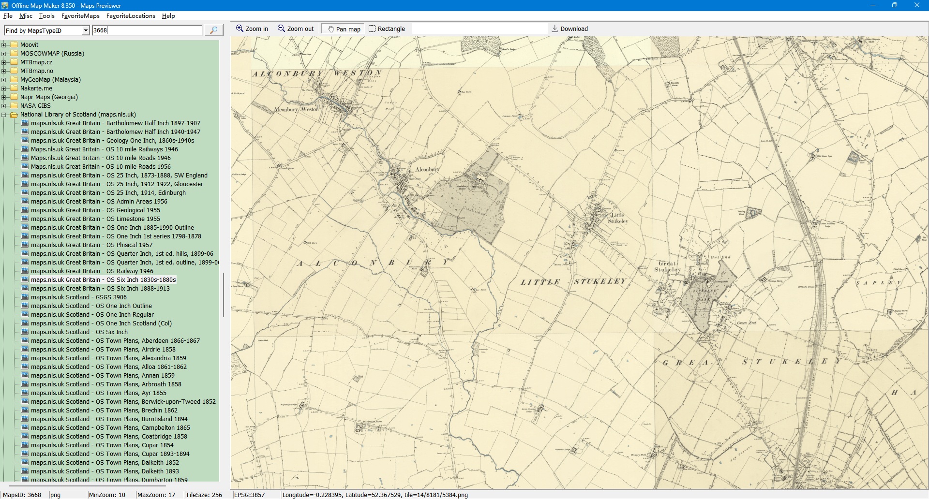Select OS Town Plans, Aberdeen 1866-1867
929x499 pixels.
click(x=115, y=341)
